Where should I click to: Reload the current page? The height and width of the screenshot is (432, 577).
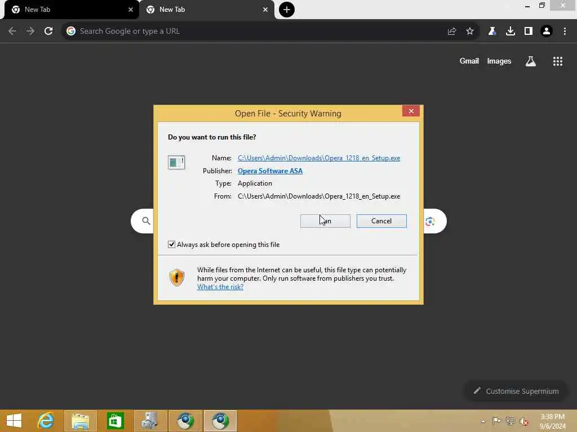click(48, 31)
